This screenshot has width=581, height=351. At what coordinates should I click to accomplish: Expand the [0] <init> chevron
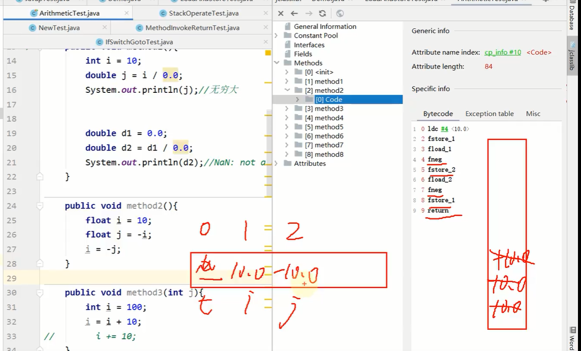tap(287, 72)
